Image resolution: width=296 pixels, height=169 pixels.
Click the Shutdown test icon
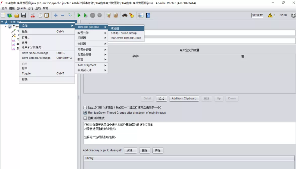coord(99,15)
